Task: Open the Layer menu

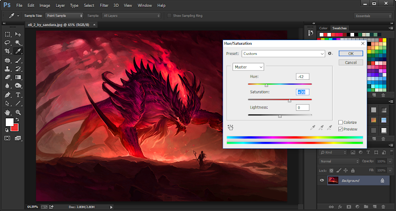Action: tap(60, 5)
